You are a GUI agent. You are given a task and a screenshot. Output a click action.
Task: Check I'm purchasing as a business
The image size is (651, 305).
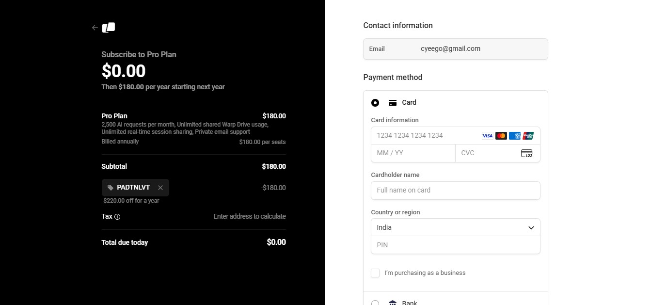click(375, 273)
